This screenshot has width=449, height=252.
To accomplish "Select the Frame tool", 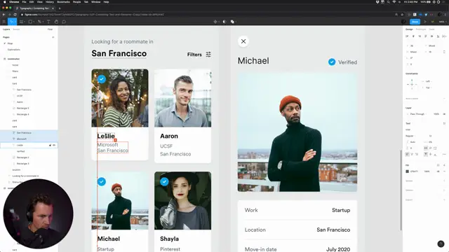I will pyautogui.click(x=22, y=22).
